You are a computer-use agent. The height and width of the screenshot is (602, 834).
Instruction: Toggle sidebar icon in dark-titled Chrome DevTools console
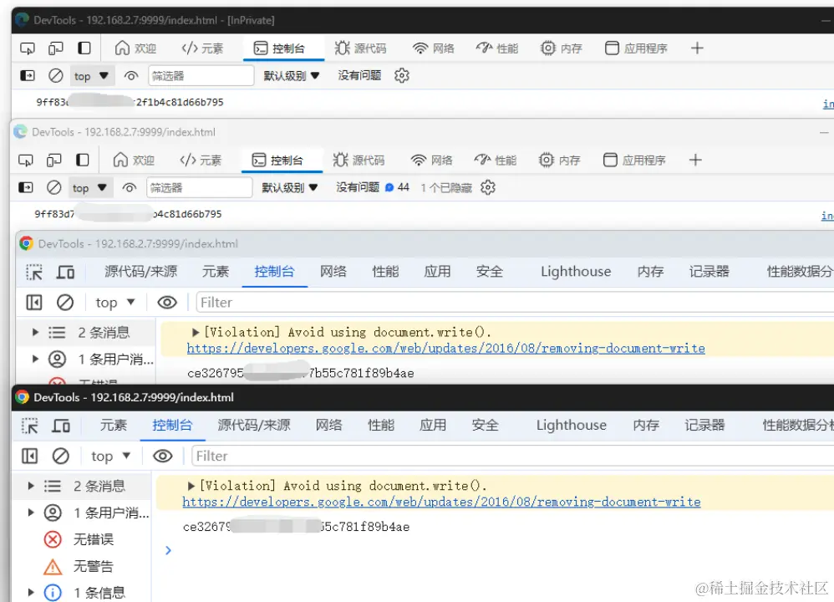click(x=30, y=457)
